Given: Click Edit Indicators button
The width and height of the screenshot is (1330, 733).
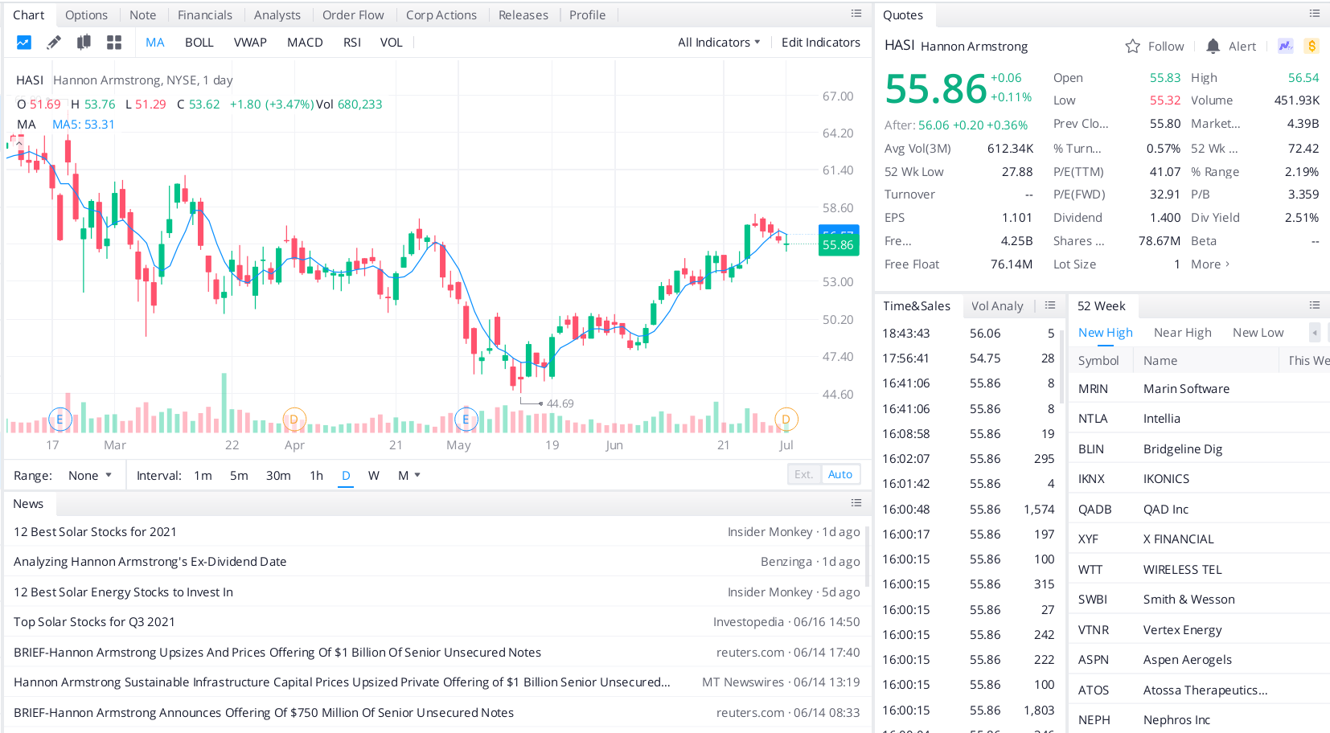Looking at the screenshot, I should (821, 43).
